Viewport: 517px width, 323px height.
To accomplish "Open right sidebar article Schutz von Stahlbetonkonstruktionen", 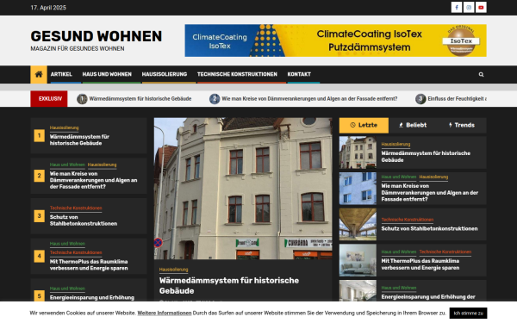I will (429, 228).
